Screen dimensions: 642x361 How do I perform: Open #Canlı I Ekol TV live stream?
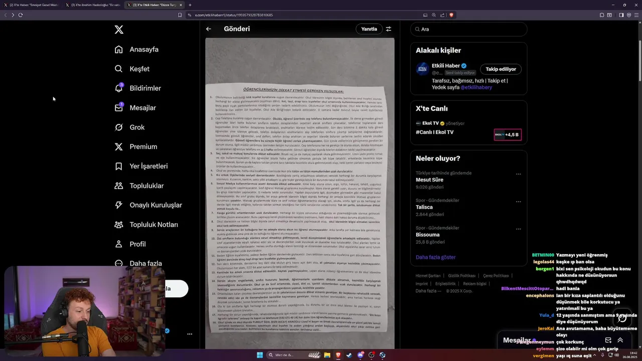click(x=434, y=132)
